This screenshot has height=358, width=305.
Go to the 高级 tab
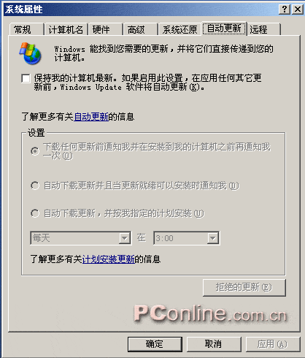(141, 30)
